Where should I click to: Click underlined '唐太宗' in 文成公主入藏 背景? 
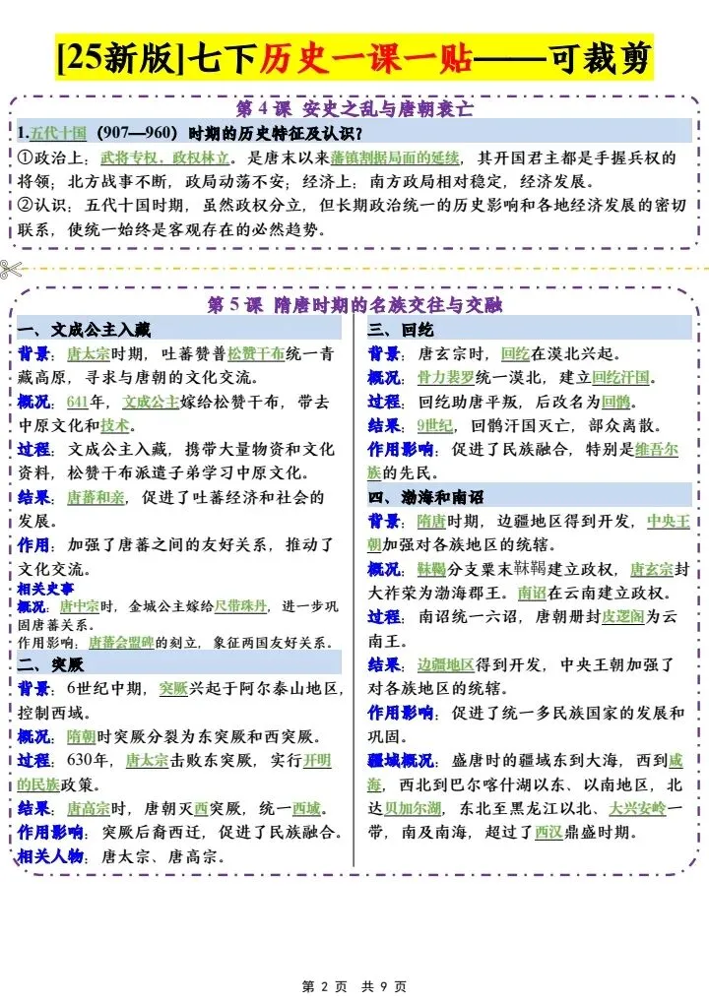[x=89, y=353]
